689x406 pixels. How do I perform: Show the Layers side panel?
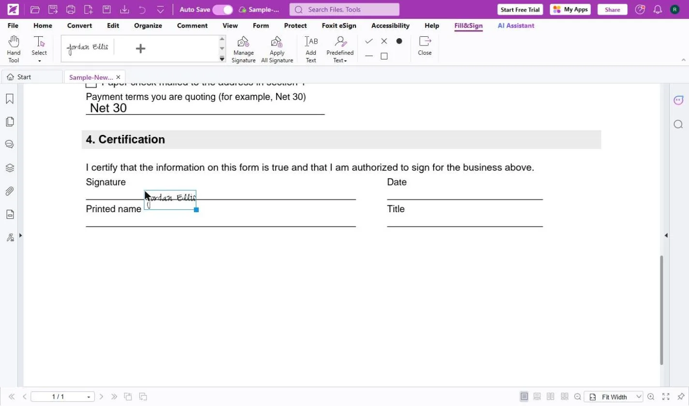click(10, 168)
